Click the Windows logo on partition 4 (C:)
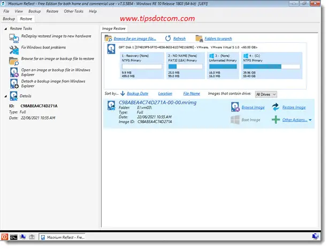 click(x=246, y=56)
